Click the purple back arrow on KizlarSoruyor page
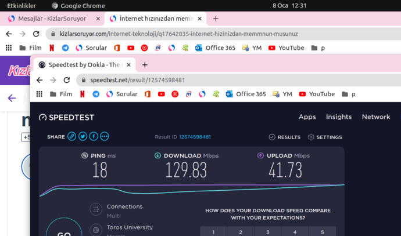401x236 pixels. 12,98
